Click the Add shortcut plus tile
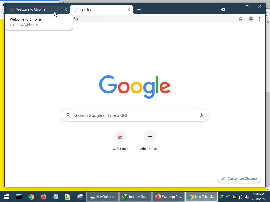This screenshot has width=270, height=202. tap(150, 137)
